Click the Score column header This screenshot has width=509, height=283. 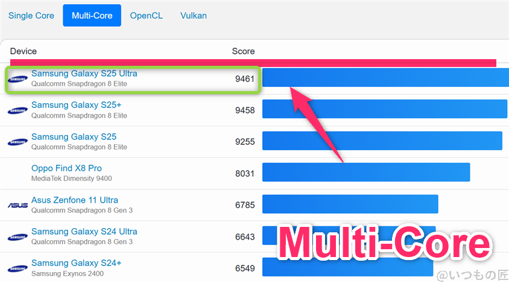(243, 51)
